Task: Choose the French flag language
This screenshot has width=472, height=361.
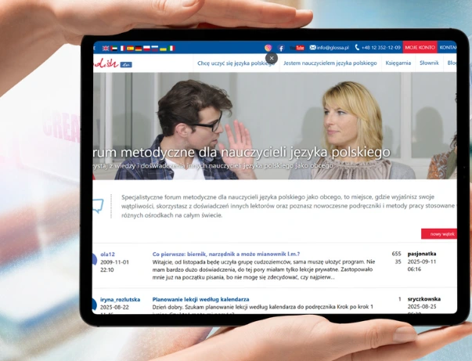Action: [122, 49]
